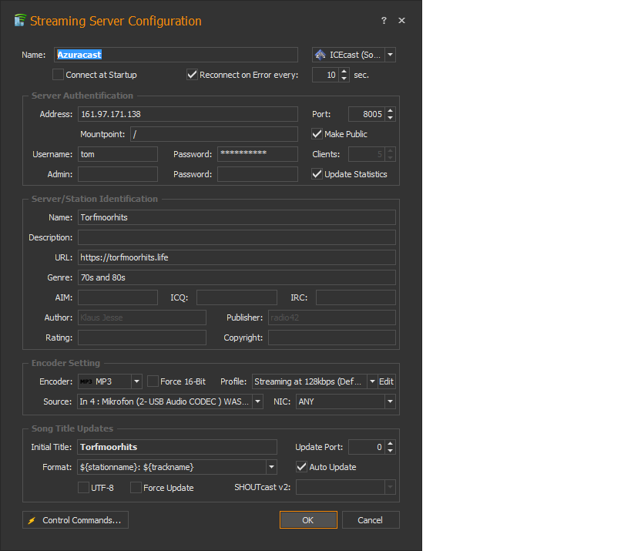This screenshot has width=631, height=551.
Task: Click the ICQ input field
Action: pos(237,297)
